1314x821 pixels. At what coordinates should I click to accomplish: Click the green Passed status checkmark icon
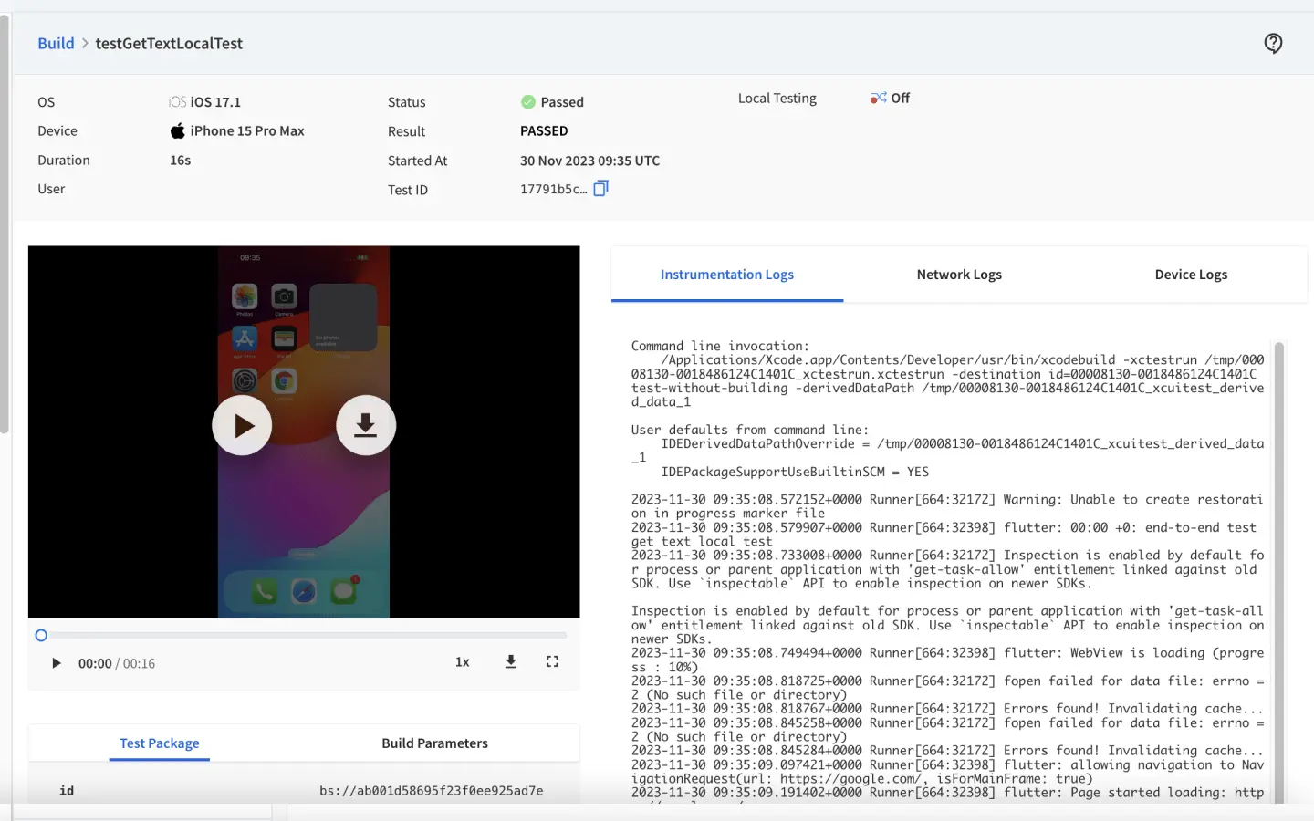coord(527,102)
